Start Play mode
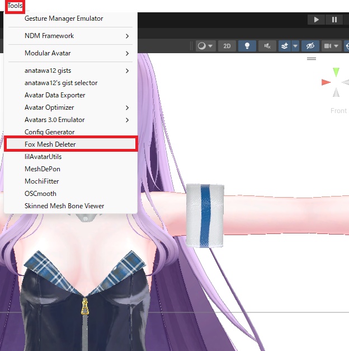Viewport: 349px width, 351px height. (316, 20)
